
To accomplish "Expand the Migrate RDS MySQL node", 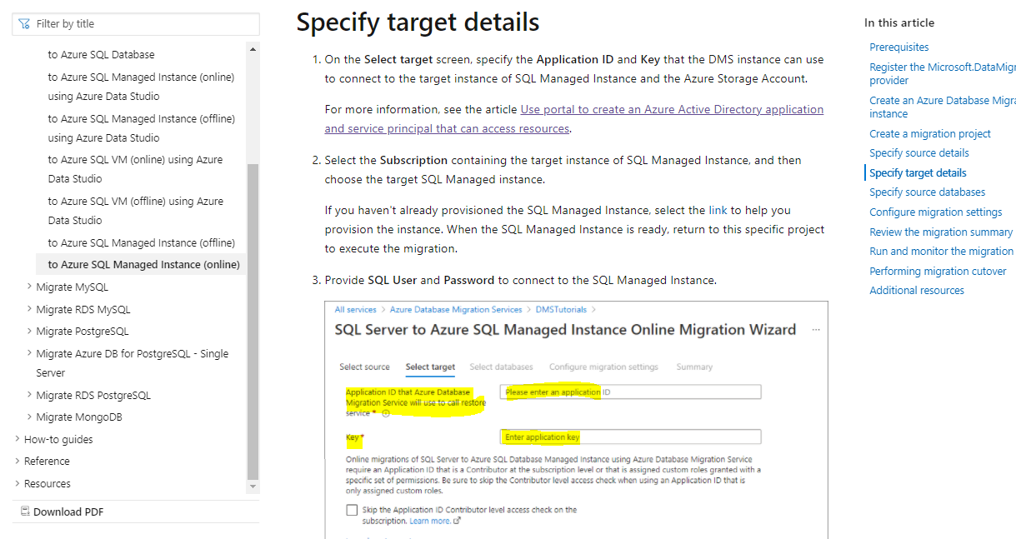I will (31, 310).
